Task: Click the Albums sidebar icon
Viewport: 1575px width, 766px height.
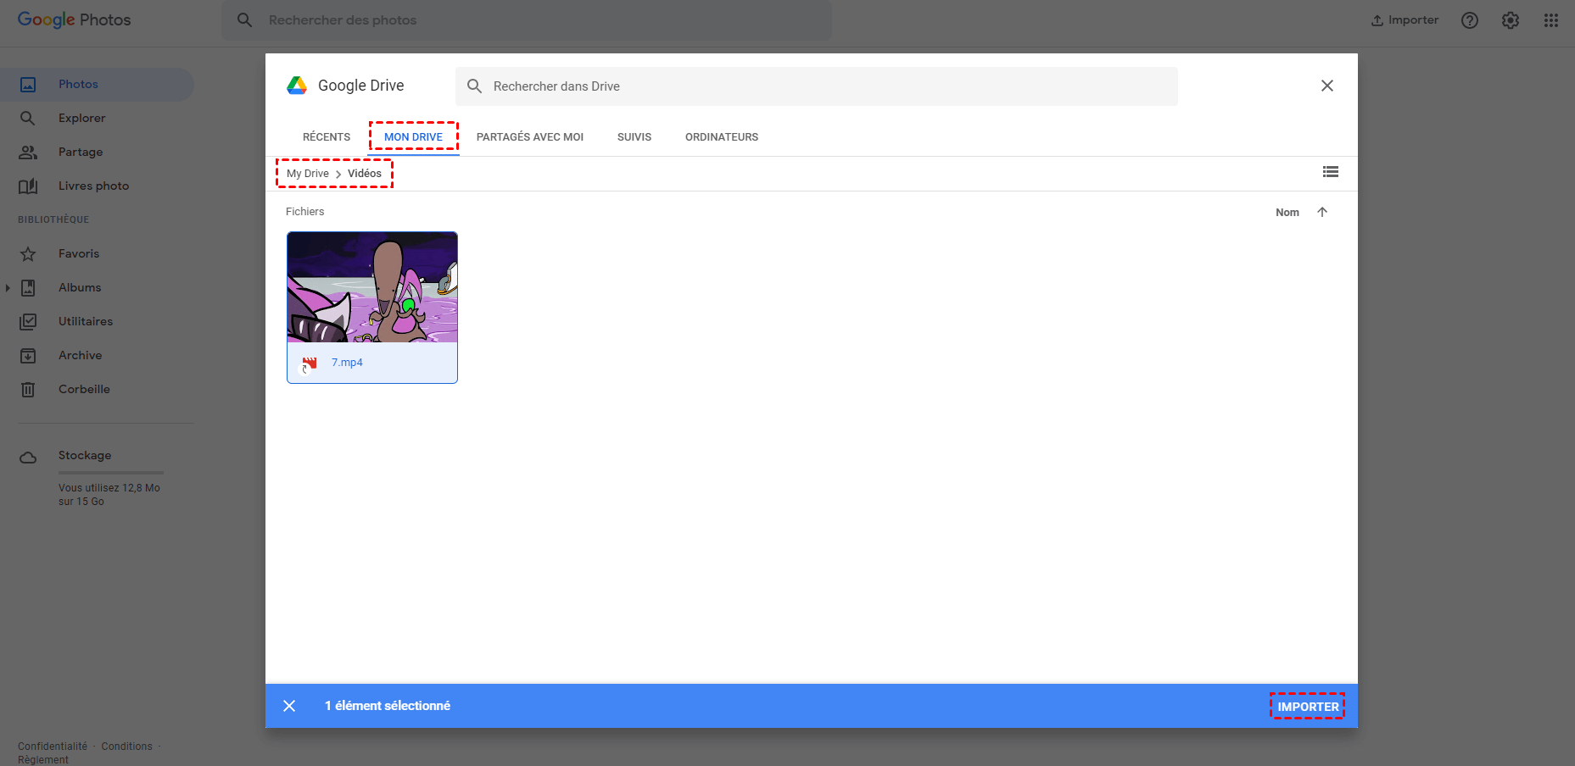Action: click(28, 288)
